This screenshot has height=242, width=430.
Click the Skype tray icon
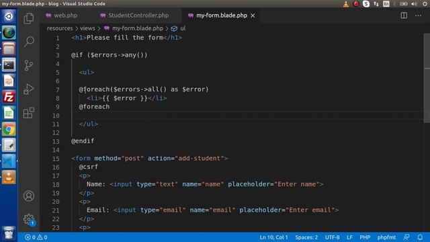click(365, 4)
